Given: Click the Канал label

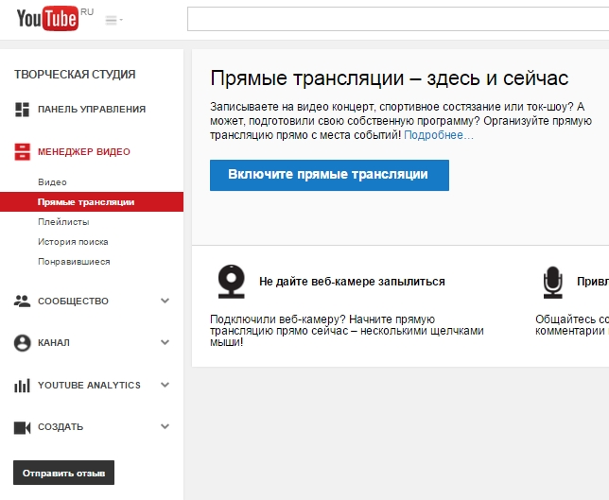Looking at the screenshot, I should 54,343.
